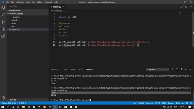Close the terminal panel
This screenshot has height=109, width=194.
(x=191, y=69)
